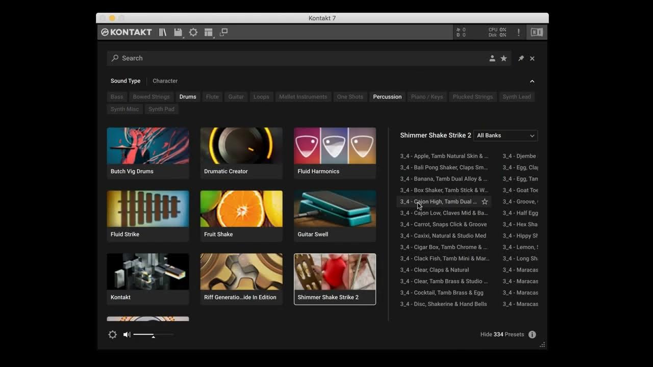Viewport: 653px width, 367px height.
Task: Click the Kontakt logo
Action: (127, 32)
